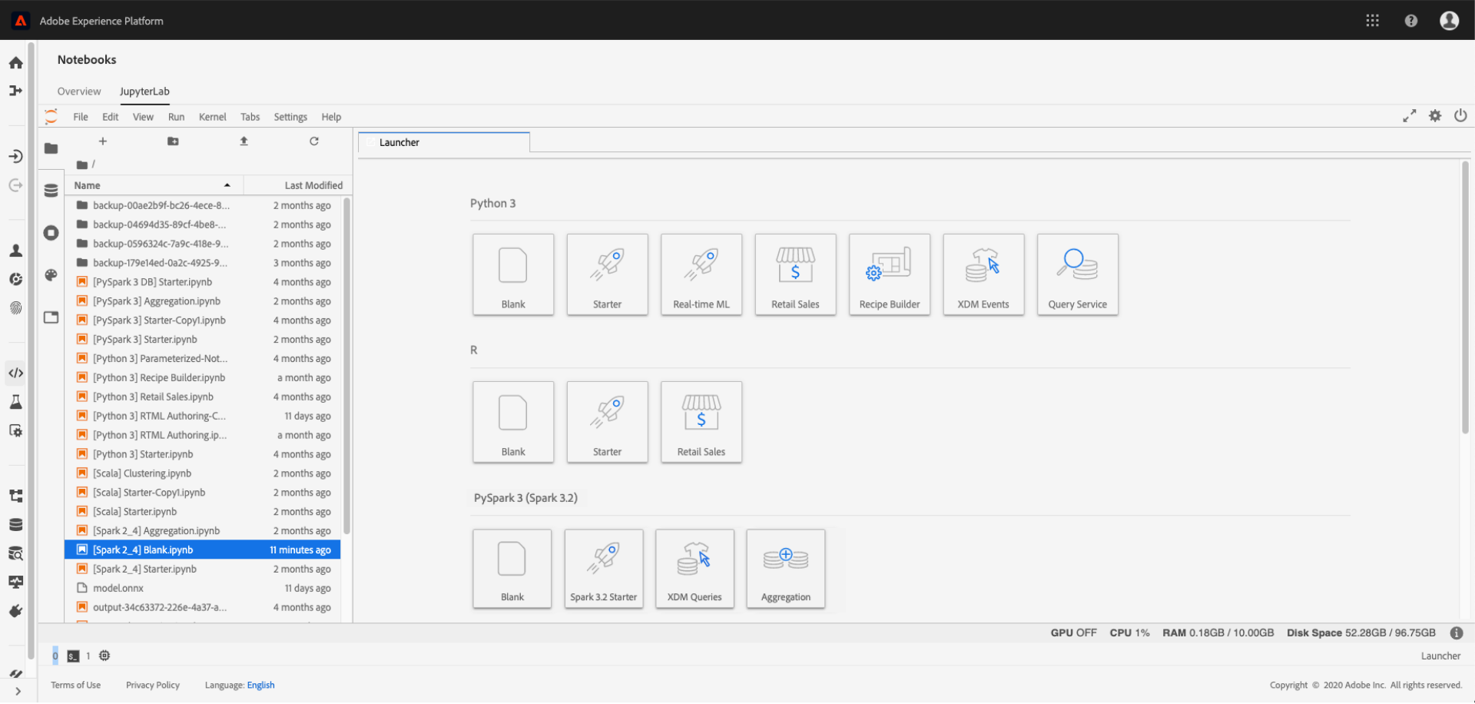Image resolution: width=1475 pixels, height=704 pixels.
Task: Launch the Real-time ML notebook
Action: [701, 275]
